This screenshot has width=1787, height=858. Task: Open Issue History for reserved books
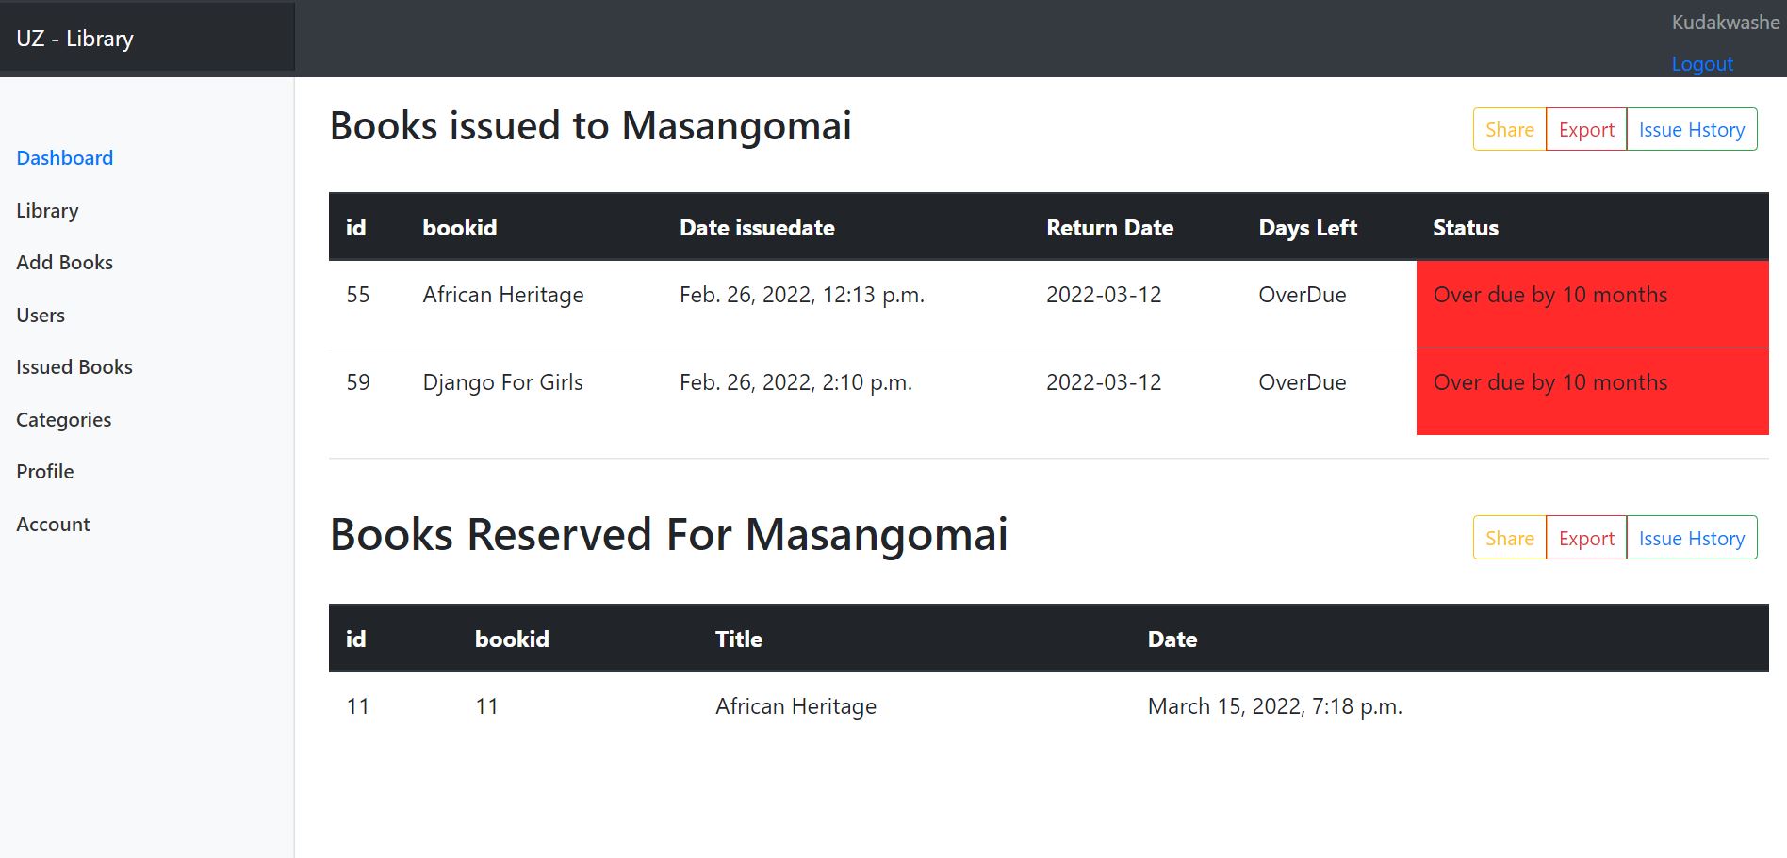click(1692, 538)
